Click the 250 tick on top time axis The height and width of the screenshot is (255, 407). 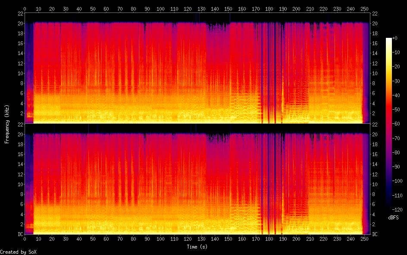[x=364, y=9]
